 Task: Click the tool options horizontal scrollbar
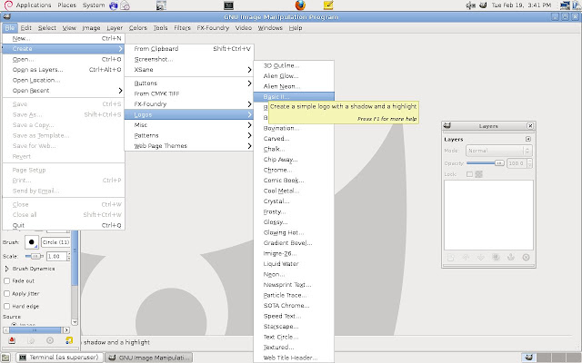pos(36,330)
